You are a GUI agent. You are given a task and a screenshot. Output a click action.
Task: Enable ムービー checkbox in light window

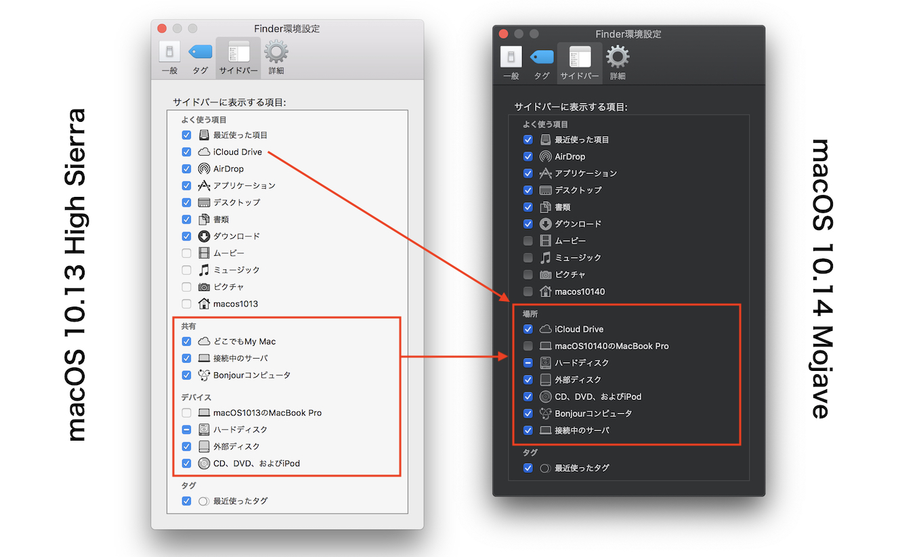186,253
